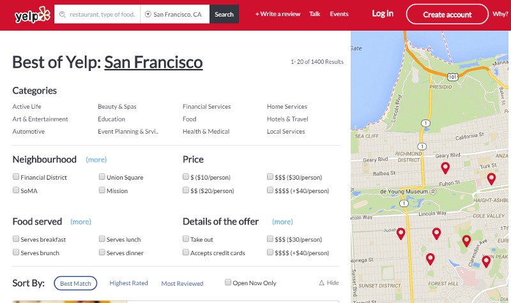Screen dimensions: 511x303
Task: Select the Financial Services category
Action: pyautogui.click(x=206, y=107)
